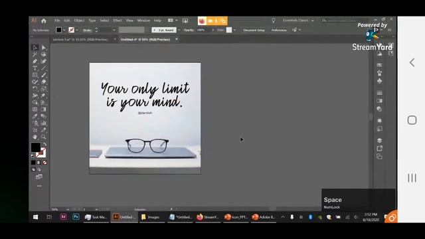This screenshot has height=239, width=425.
Task: Set paint mode to None
Action: (44, 163)
